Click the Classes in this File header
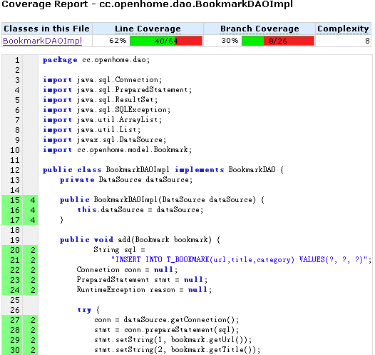The image size is (375, 355). coord(46,29)
